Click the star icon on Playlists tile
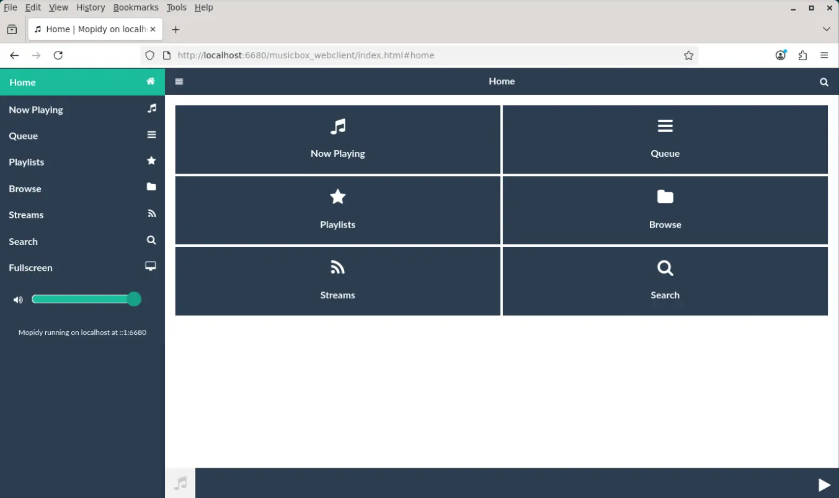The image size is (839, 498). coord(337,197)
